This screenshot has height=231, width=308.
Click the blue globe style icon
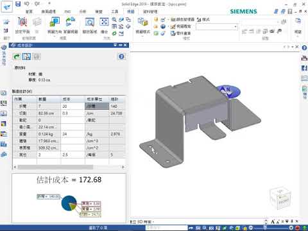[163, 26]
